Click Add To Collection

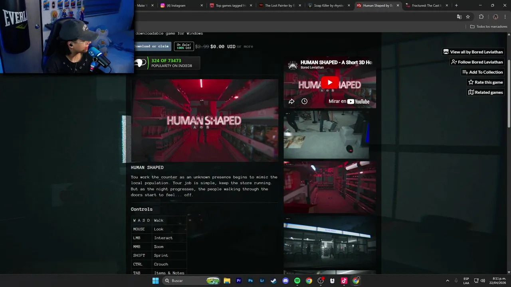coord(483,72)
